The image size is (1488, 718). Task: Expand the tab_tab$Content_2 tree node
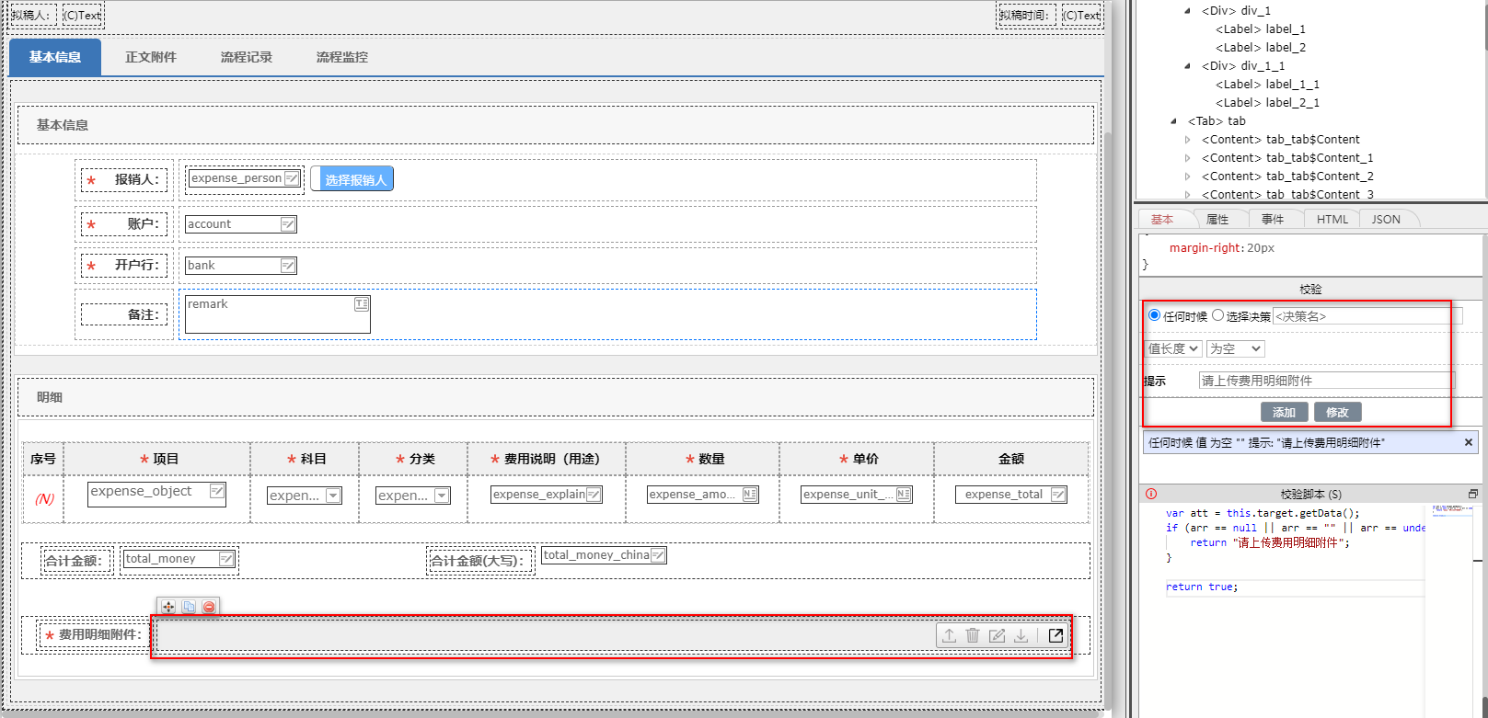(x=1188, y=177)
